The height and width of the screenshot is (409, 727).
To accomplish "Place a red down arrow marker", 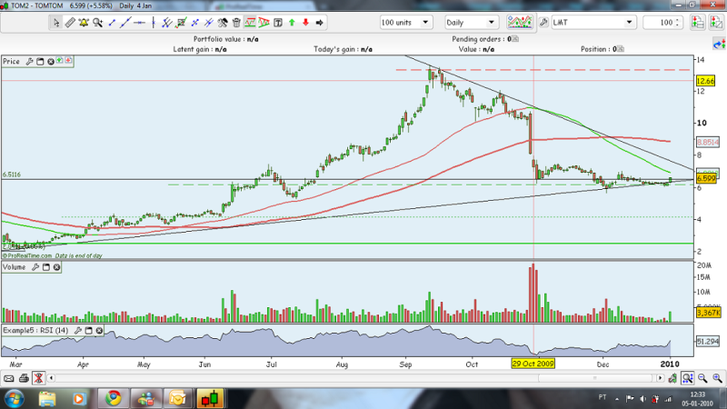I will (306, 22).
